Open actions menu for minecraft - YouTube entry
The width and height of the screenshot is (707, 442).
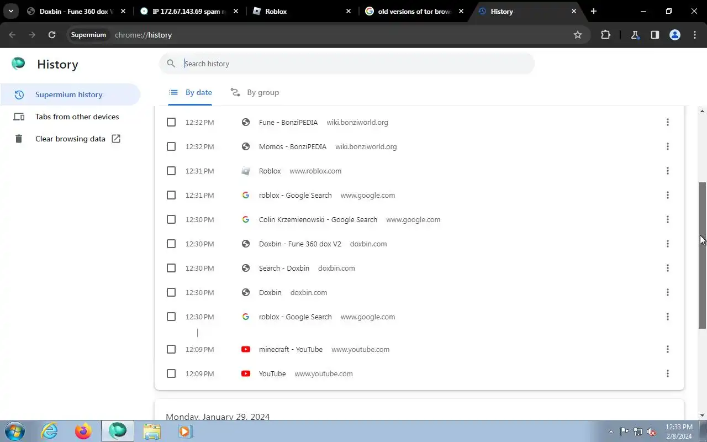click(667, 349)
